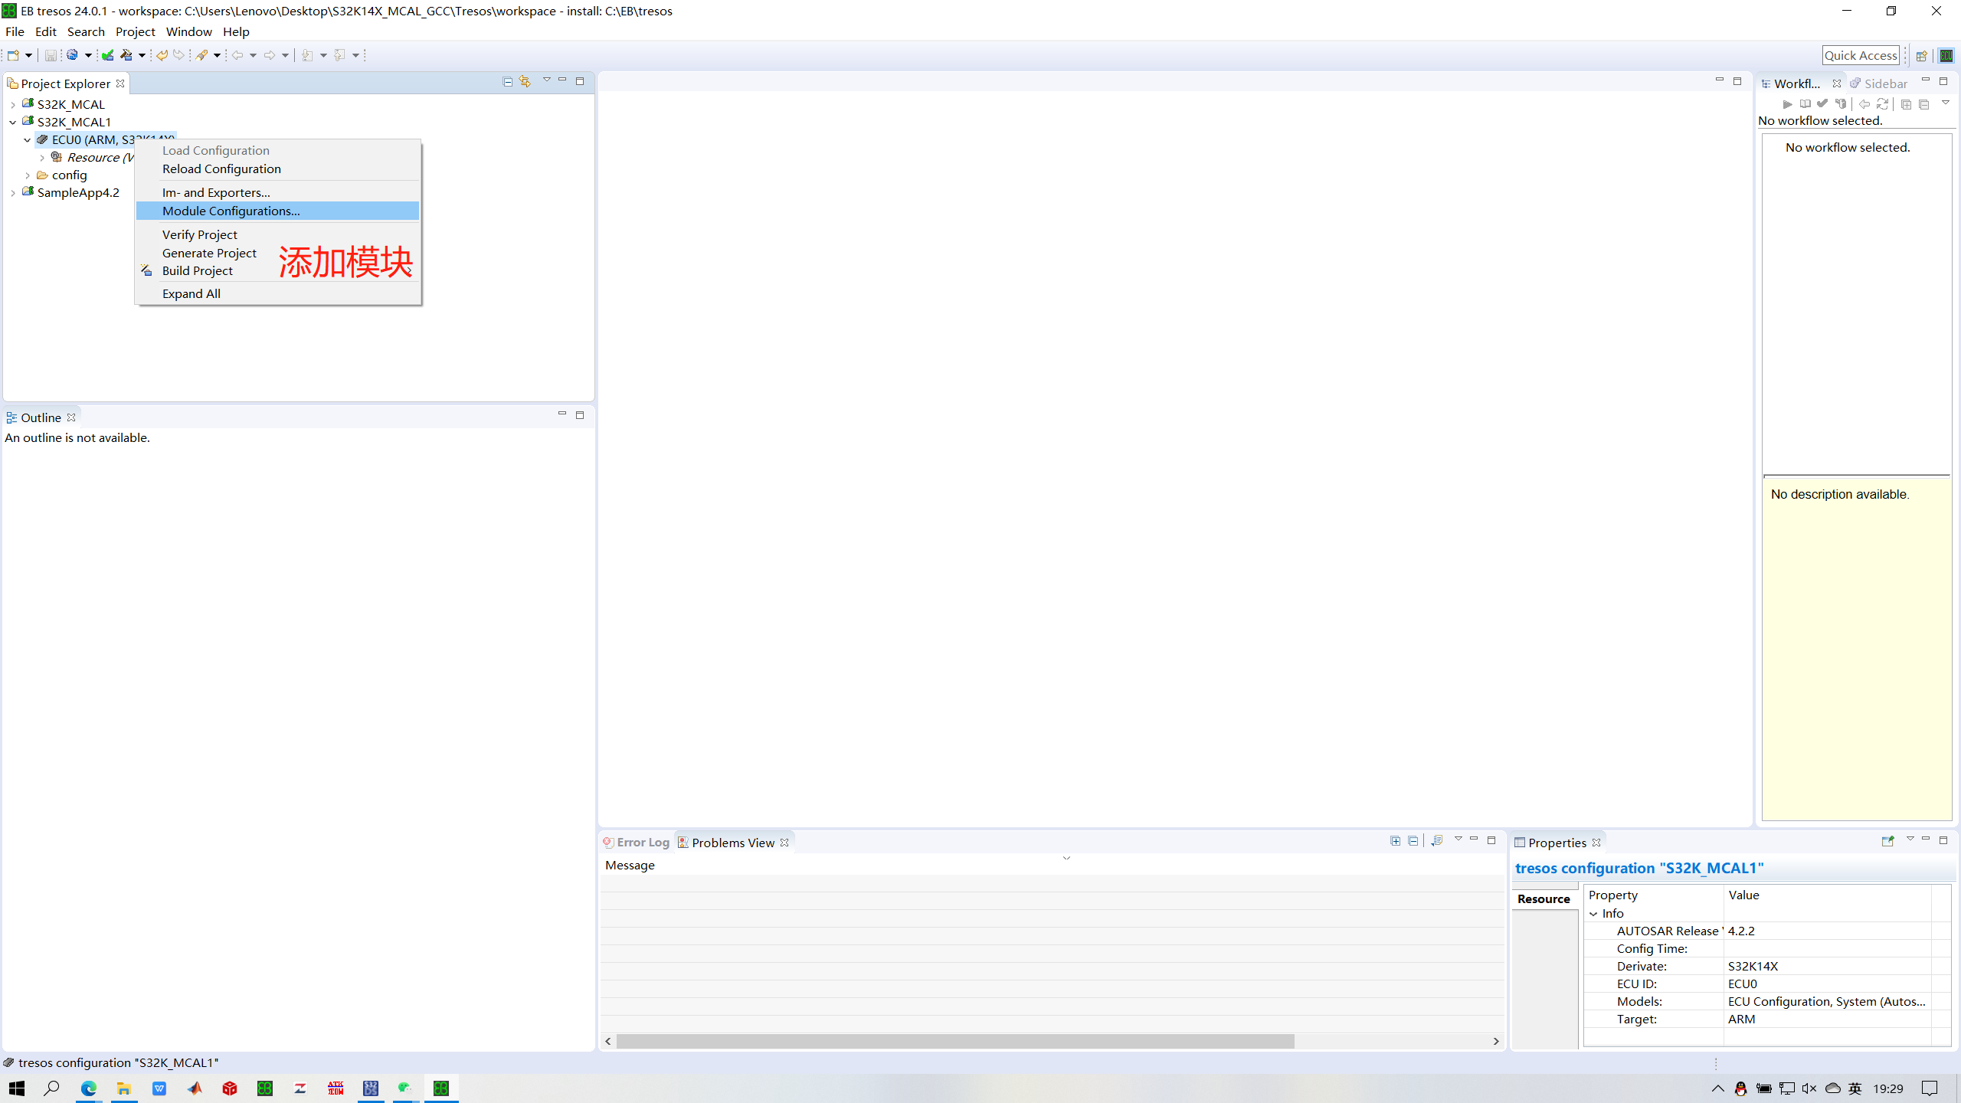
Task: Click the undo arrow toolbar icon
Action: click(x=162, y=55)
